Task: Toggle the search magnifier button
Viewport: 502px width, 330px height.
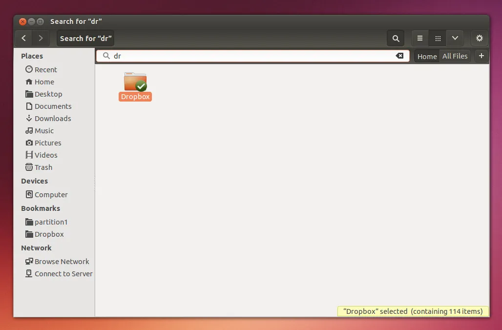Action: pos(396,38)
